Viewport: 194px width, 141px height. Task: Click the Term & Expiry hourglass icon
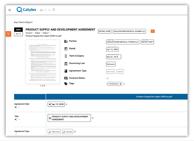[x=66, y=56]
